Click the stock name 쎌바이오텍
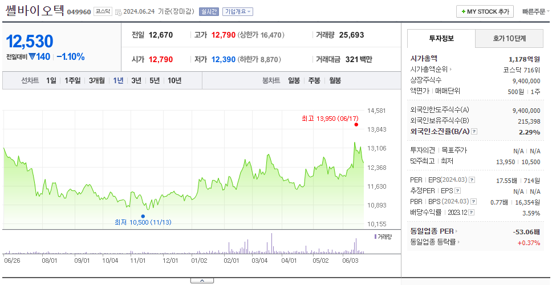The image size is (552, 285). pos(34,11)
